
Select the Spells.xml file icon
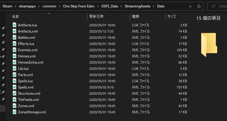[x=15, y=87]
